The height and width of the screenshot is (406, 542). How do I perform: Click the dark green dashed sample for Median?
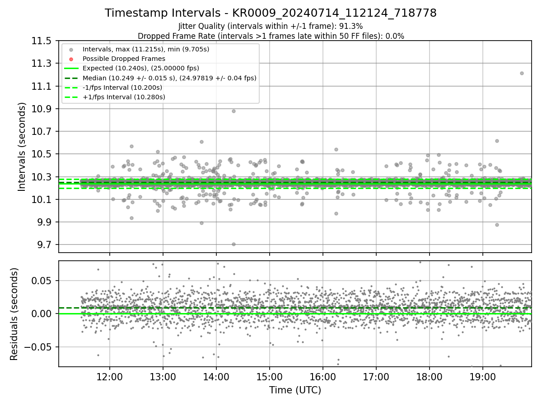point(71,78)
